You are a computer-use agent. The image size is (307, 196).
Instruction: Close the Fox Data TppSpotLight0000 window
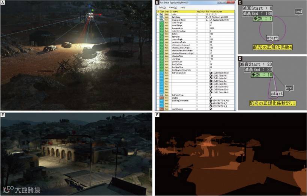click(231, 2)
